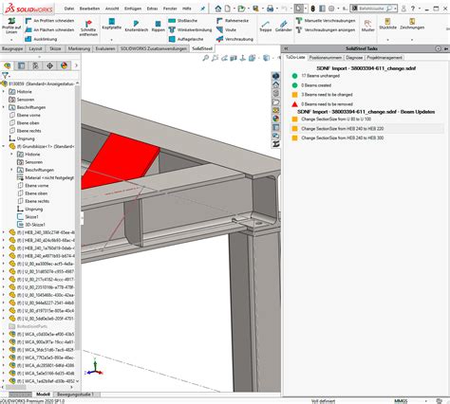
Task: Add a Knotenblech
Action: [x=136, y=26]
